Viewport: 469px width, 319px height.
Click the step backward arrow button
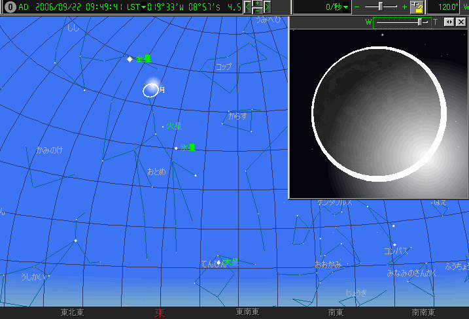tap(249, 7)
